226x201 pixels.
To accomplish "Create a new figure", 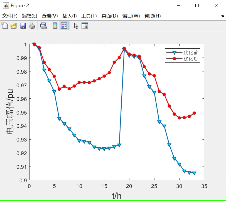I will pyautogui.click(x=4, y=26).
